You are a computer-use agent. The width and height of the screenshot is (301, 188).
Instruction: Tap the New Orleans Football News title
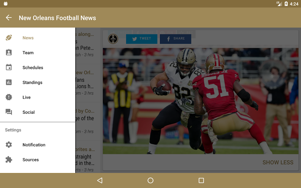point(57,18)
